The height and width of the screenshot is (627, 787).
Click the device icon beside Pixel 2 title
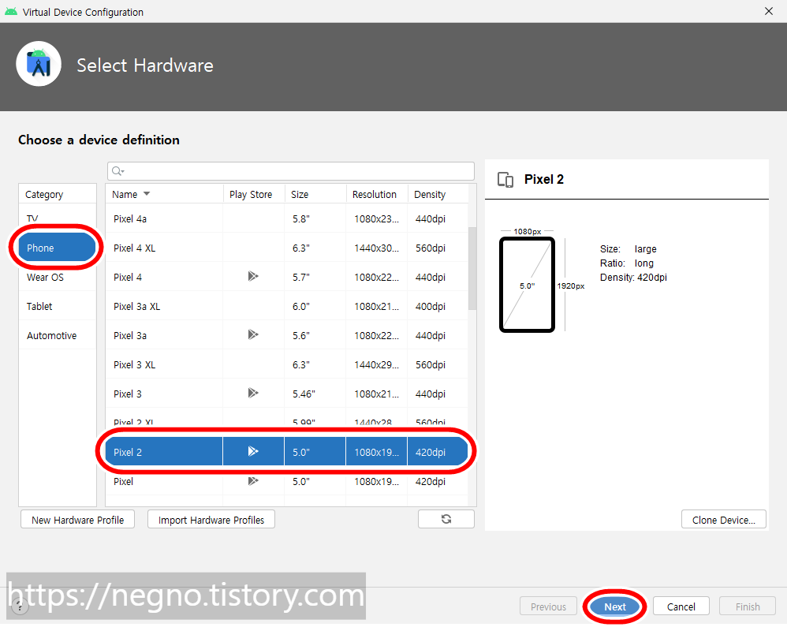(x=505, y=179)
